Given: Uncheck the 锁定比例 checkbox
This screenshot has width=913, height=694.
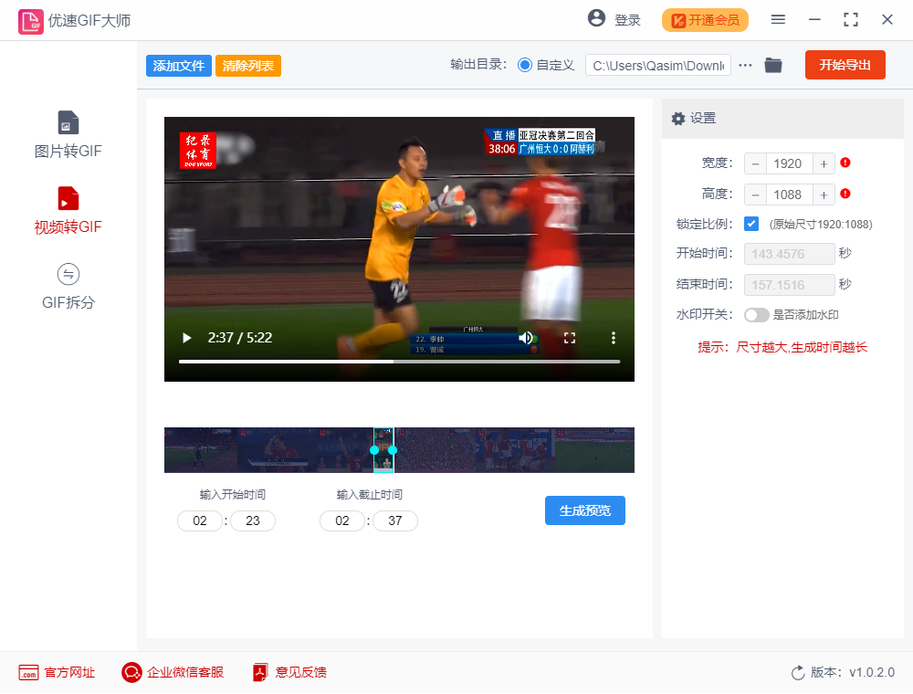Looking at the screenshot, I should coord(750,224).
